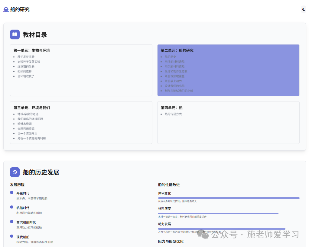Click the description 独木舟、木筏等早期船舶
This screenshot has height=247, width=309.
pyautogui.click(x=32, y=199)
